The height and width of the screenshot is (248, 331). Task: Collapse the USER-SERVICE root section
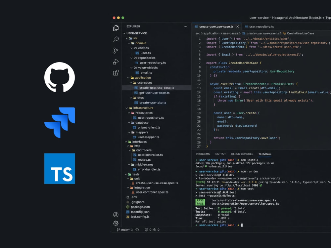[x=124, y=33]
